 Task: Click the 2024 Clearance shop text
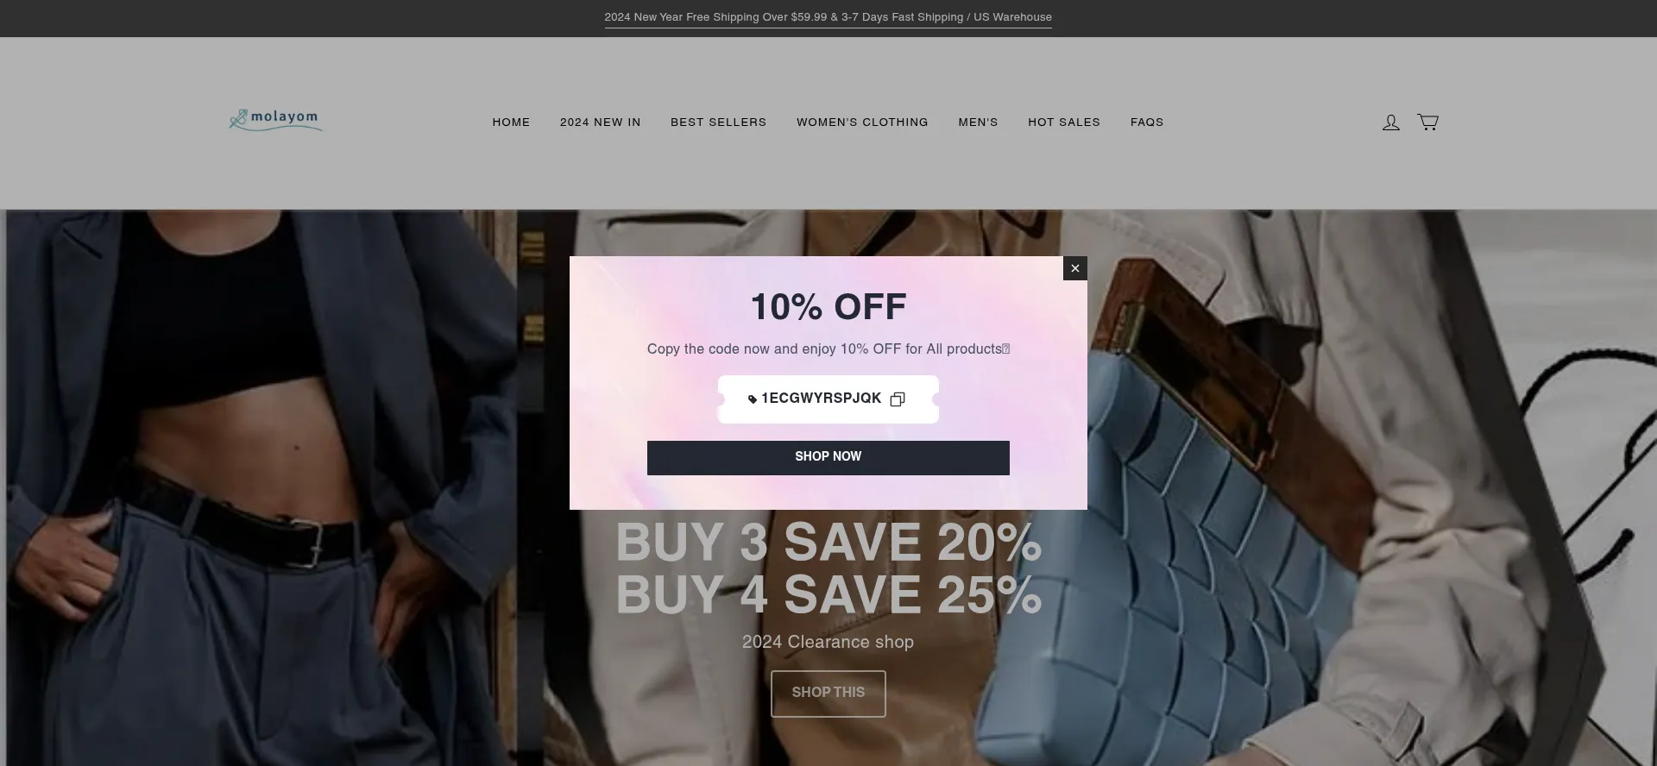[828, 642]
